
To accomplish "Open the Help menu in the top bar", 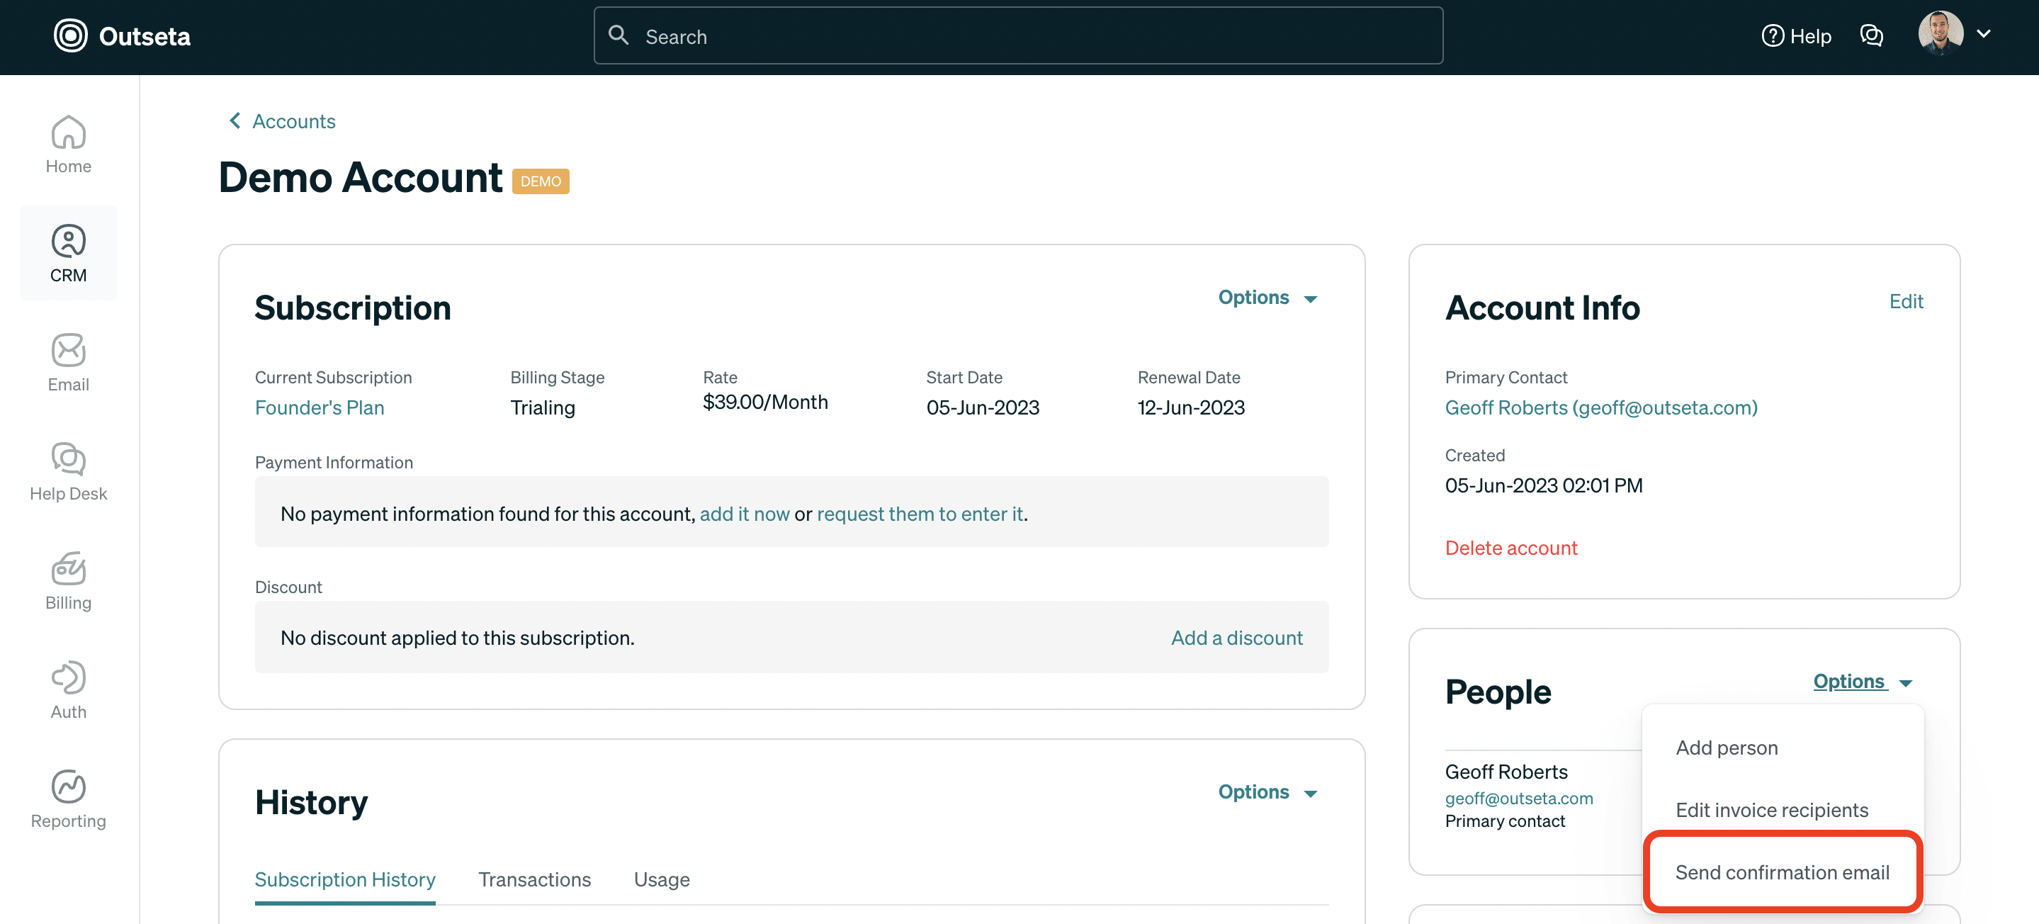I will [x=1796, y=35].
